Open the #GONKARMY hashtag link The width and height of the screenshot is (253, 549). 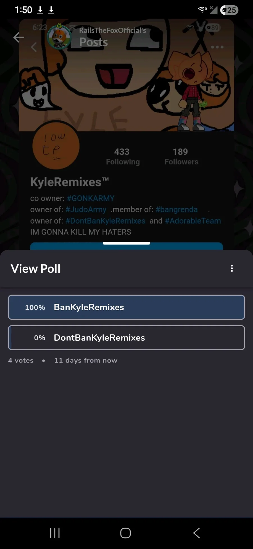pos(91,198)
